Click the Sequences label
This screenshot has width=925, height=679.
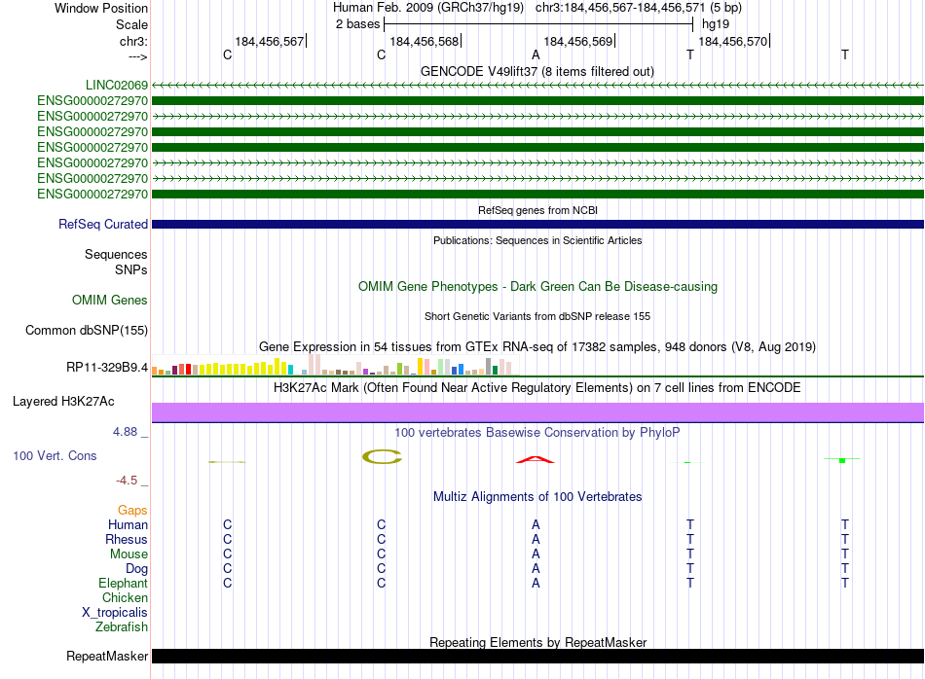116,254
